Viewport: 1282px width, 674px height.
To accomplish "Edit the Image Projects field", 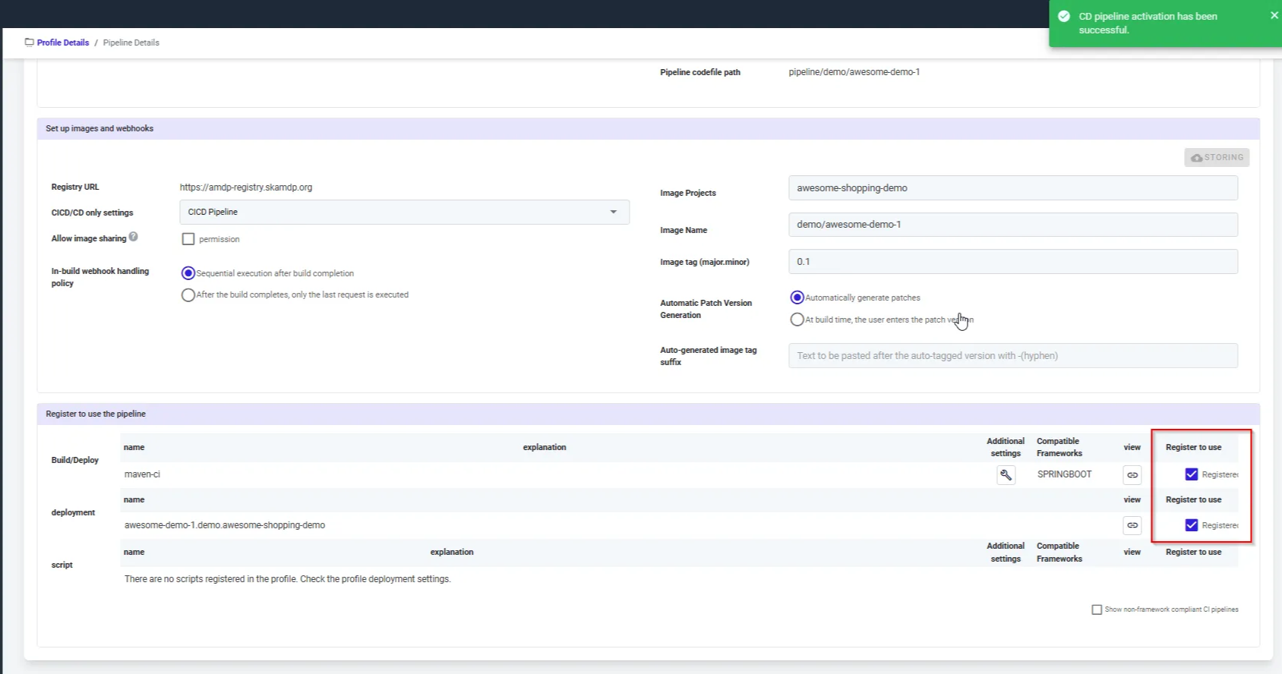I will (x=1013, y=188).
